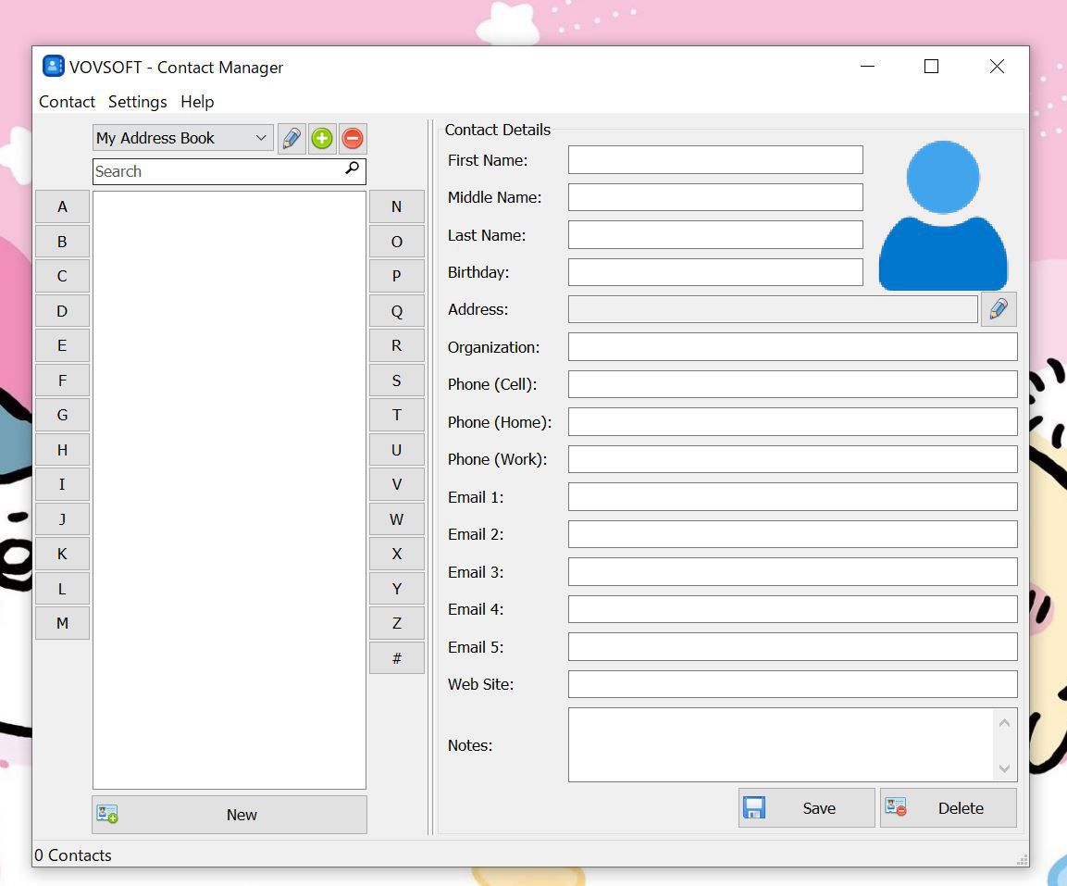The width and height of the screenshot is (1067, 886).
Task: Click the Notes scroll-up arrow
Action: [x=1005, y=721]
